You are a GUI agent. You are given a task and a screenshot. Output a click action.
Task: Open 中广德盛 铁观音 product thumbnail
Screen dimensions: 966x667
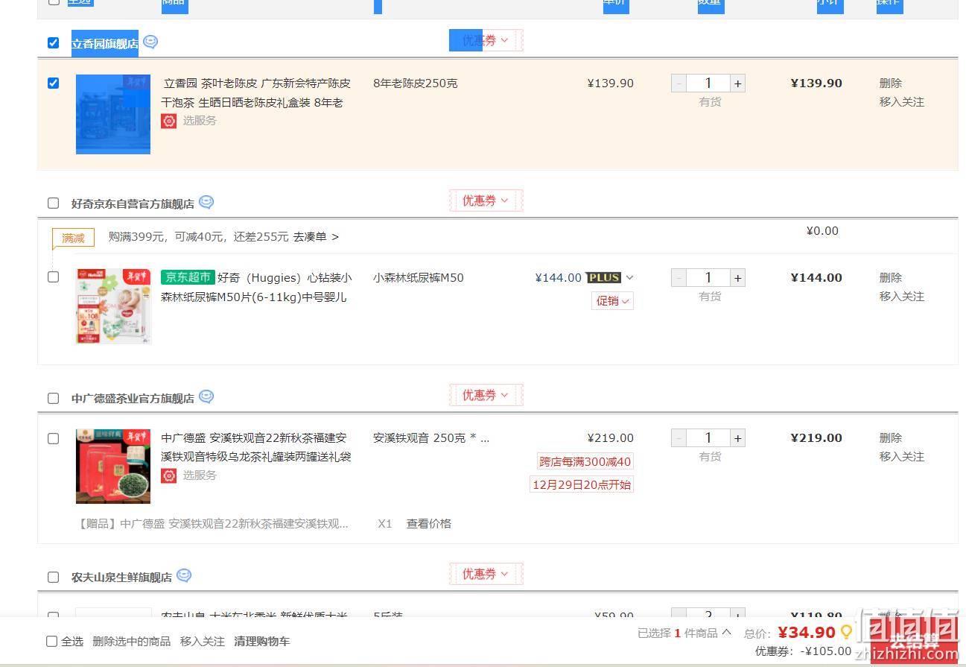click(113, 467)
